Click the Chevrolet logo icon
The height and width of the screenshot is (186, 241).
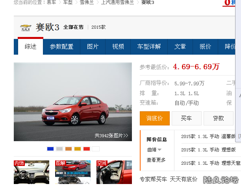click(26, 28)
